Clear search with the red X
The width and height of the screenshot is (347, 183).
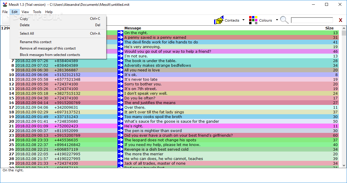tap(340, 20)
